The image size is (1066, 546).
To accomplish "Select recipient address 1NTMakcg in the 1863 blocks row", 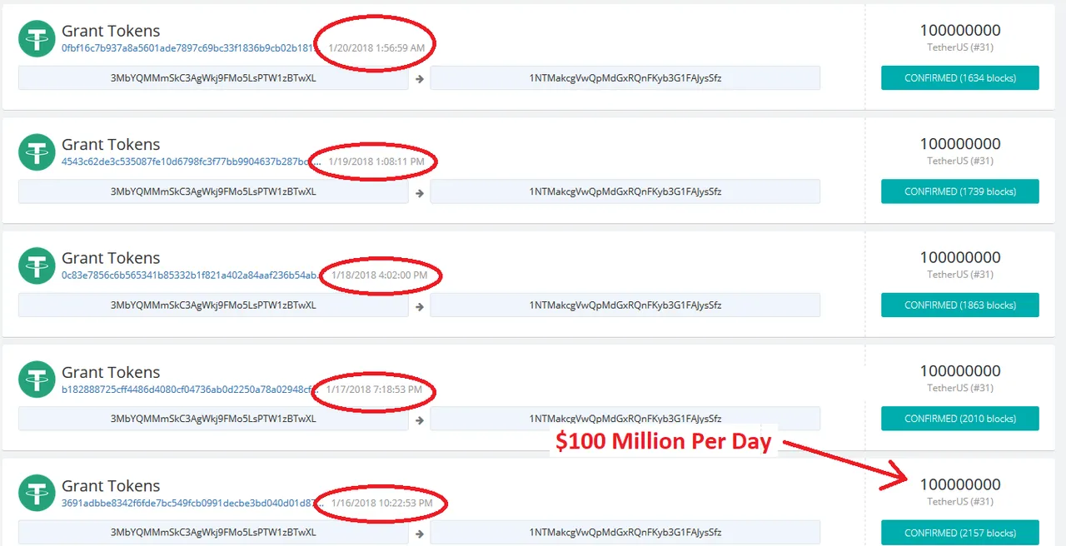I will click(625, 305).
